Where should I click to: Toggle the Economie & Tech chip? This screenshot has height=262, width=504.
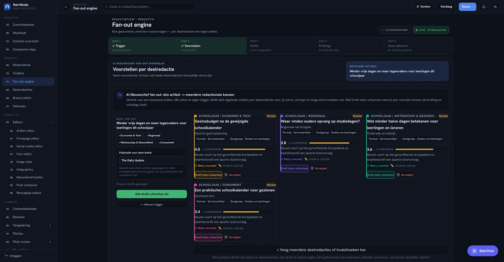[x=130, y=135]
